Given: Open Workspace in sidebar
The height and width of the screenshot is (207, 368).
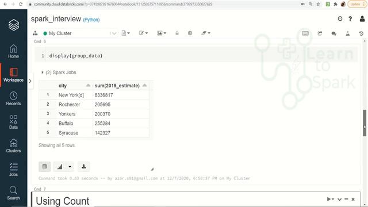Looking at the screenshot, I should pos(13,75).
